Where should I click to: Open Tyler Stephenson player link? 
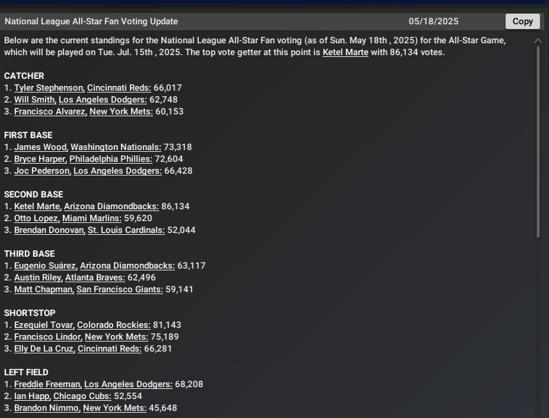[49, 88]
